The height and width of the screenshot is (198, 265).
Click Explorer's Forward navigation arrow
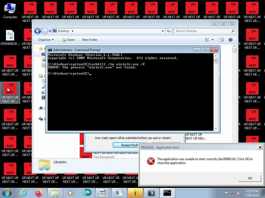(x=45, y=31)
